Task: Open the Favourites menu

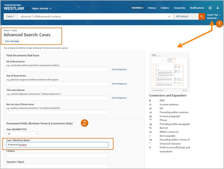Action: click(x=180, y=8)
